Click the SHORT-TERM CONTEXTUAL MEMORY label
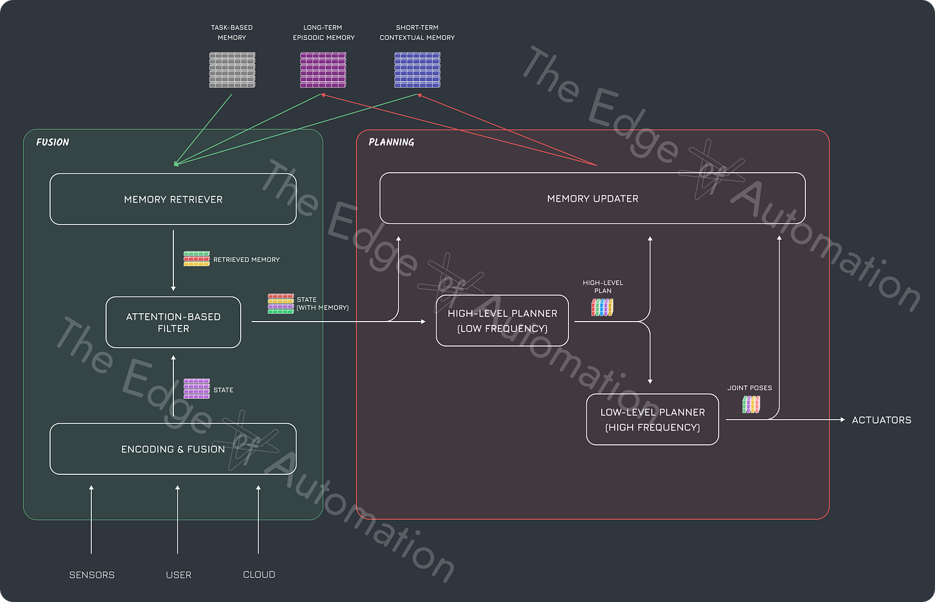Viewport: 935px width, 602px height. click(x=417, y=33)
